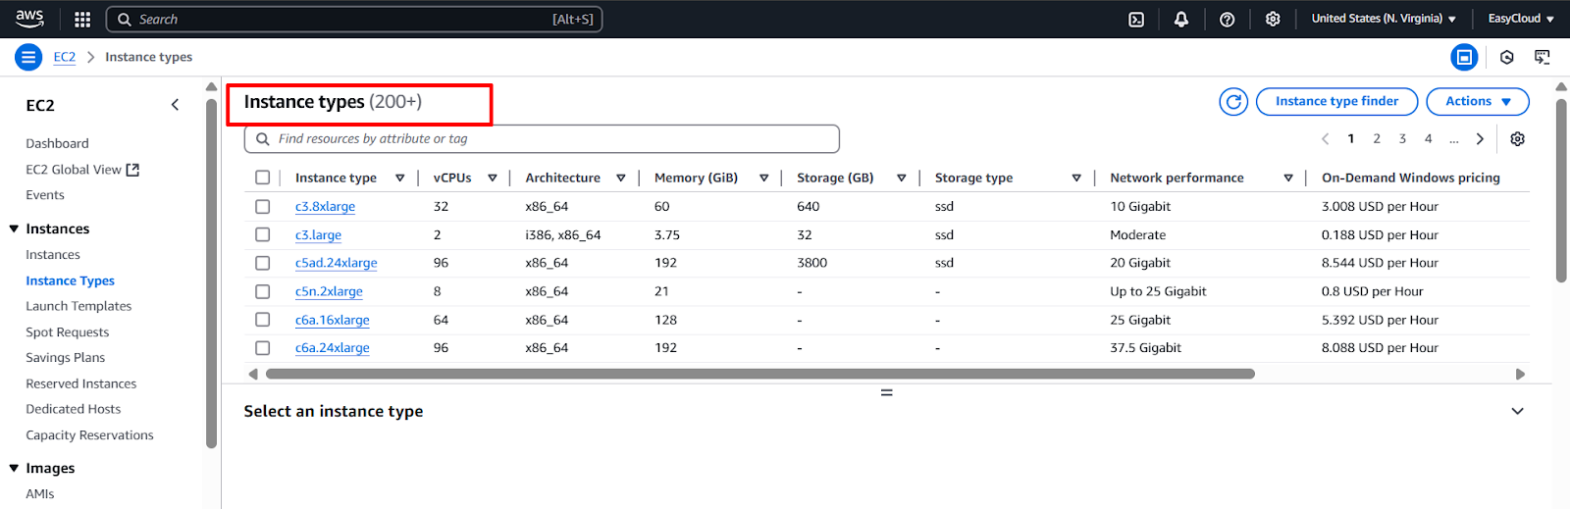The image size is (1570, 509).
Task: Open the AWS services grid menu
Action: pyautogui.click(x=82, y=19)
